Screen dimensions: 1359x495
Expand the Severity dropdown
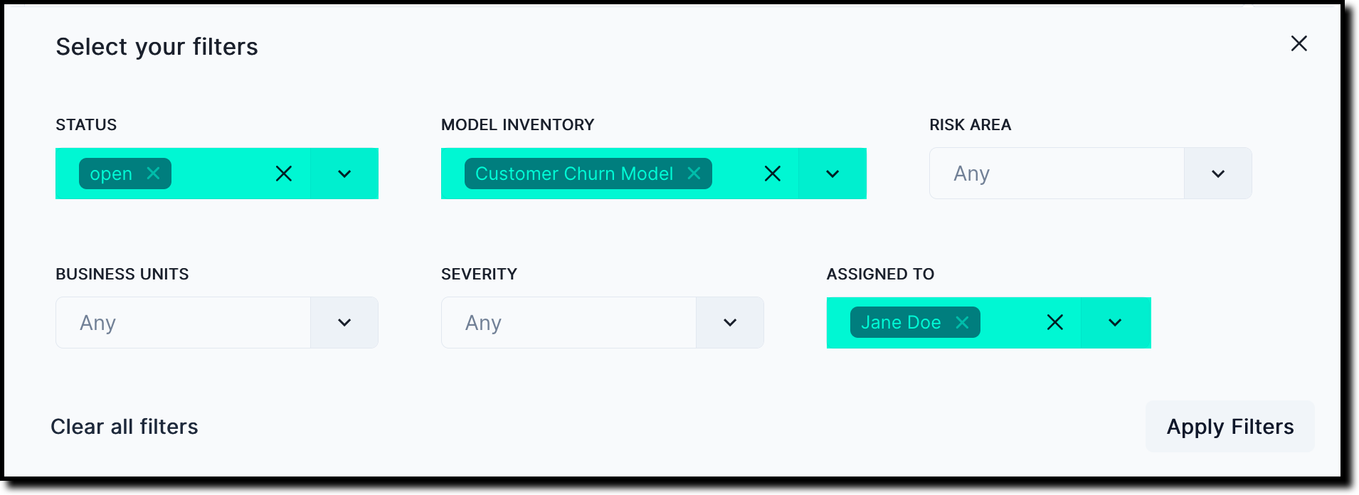pos(729,322)
